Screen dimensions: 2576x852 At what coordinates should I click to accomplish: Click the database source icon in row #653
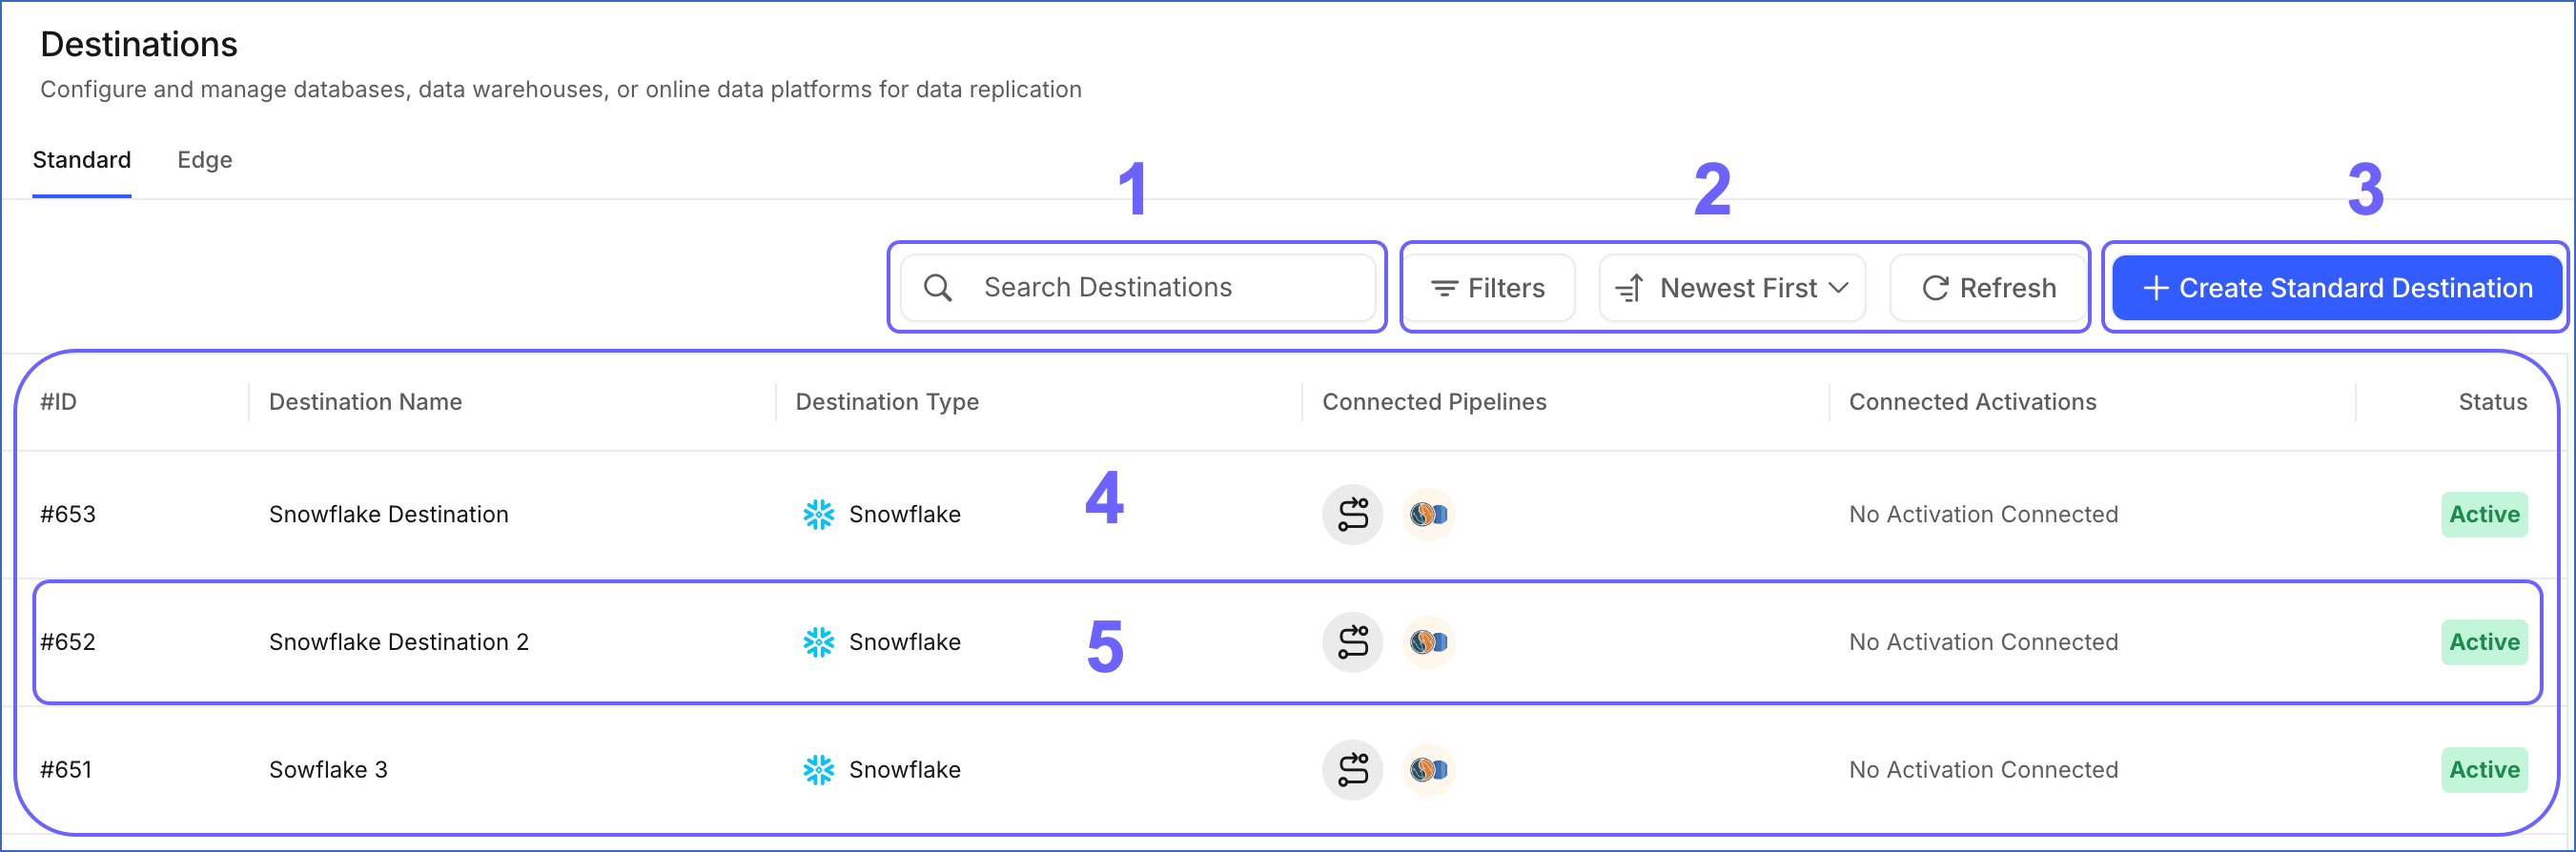pyautogui.click(x=1428, y=514)
